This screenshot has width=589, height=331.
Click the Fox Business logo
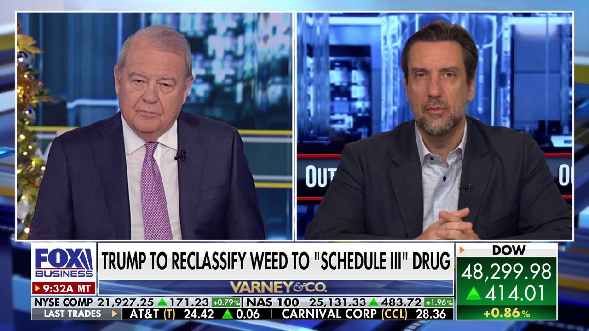[x=64, y=263]
